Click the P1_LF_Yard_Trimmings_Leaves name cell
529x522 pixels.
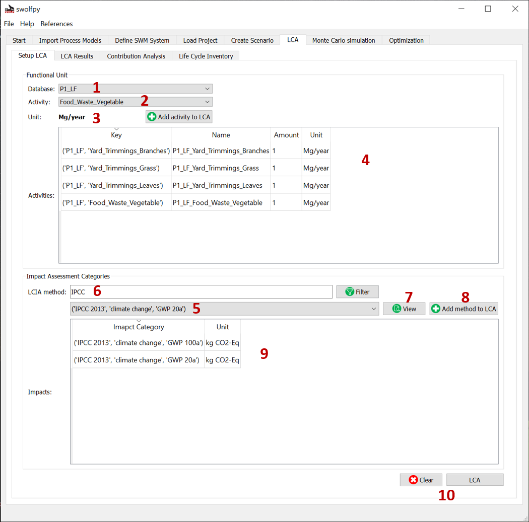(x=221, y=185)
